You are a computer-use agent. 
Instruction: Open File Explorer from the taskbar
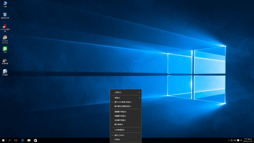(x=29, y=141)
